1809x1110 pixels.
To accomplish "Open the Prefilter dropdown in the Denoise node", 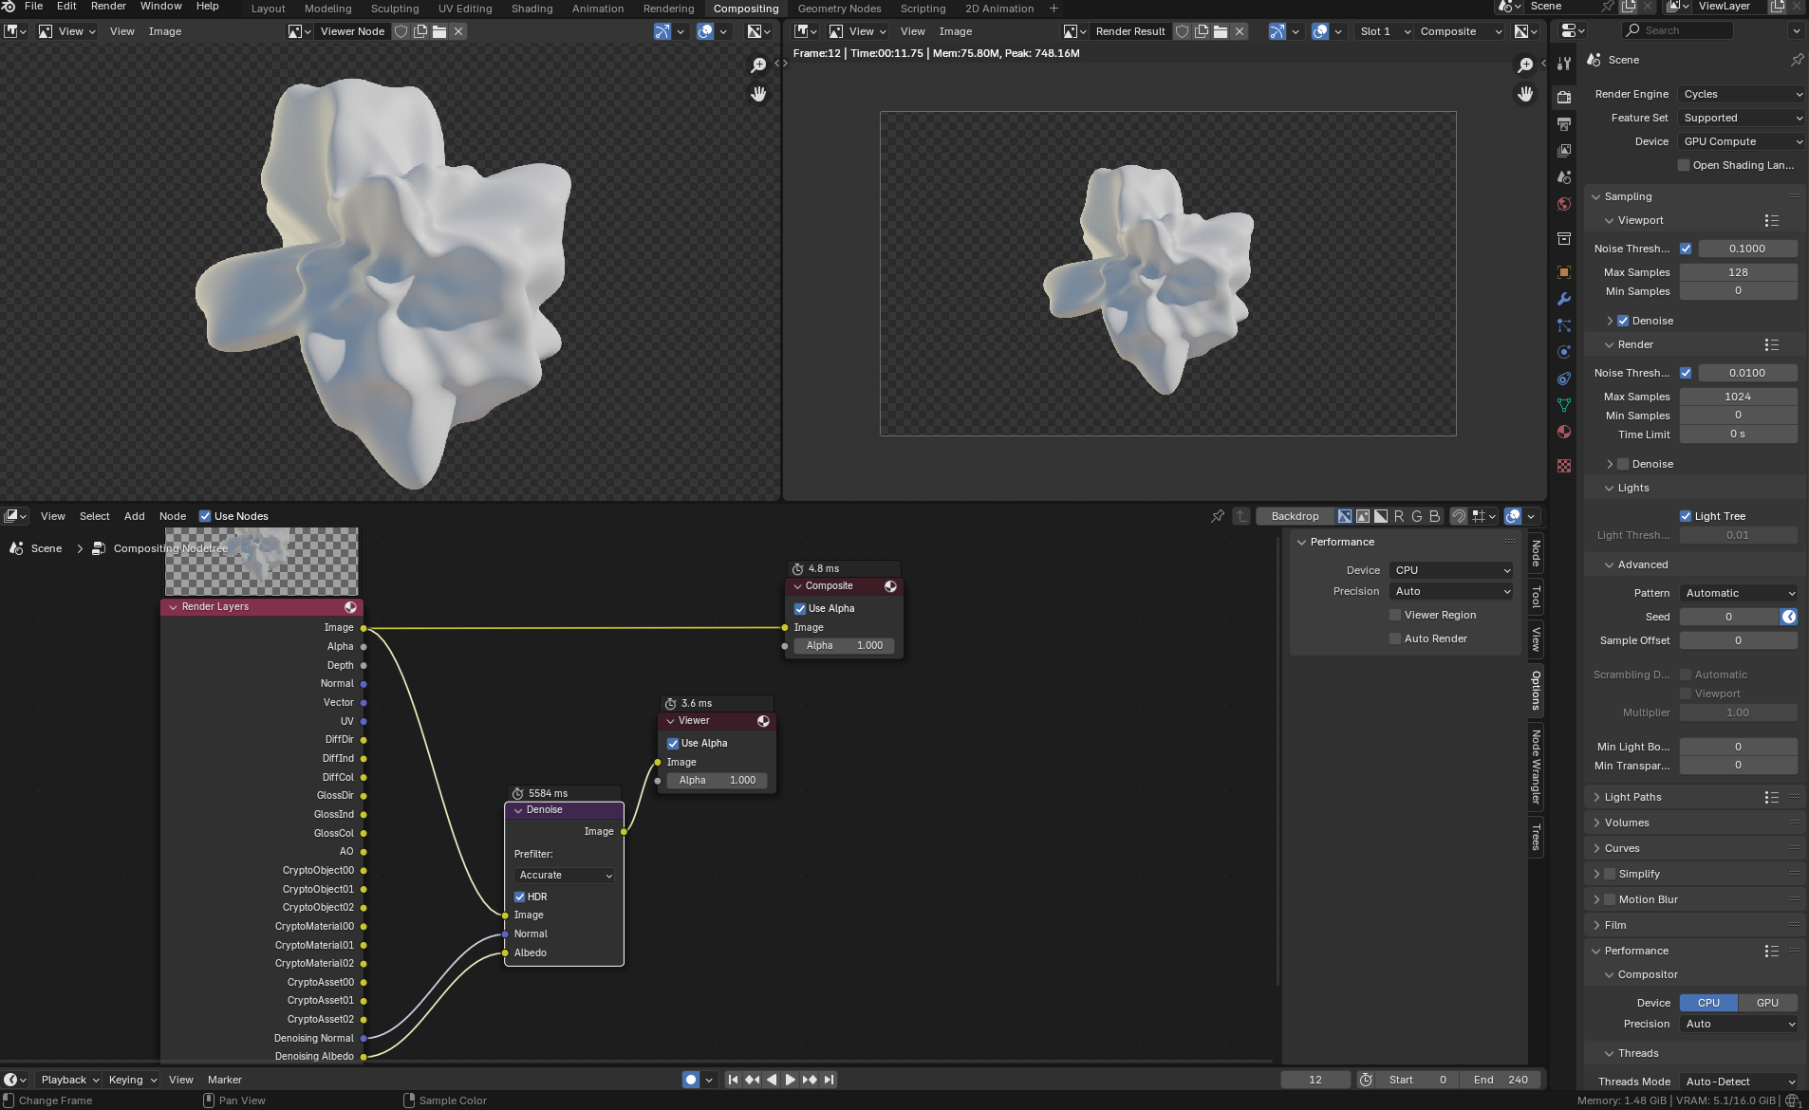I will click(563, 875).
